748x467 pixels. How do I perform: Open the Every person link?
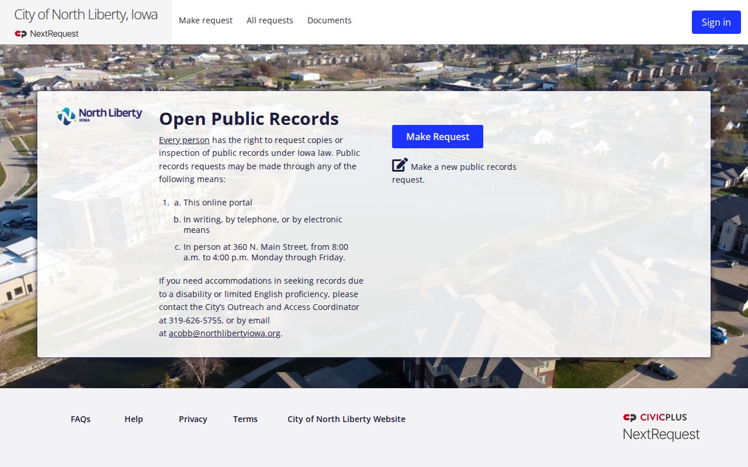[184, 140]
